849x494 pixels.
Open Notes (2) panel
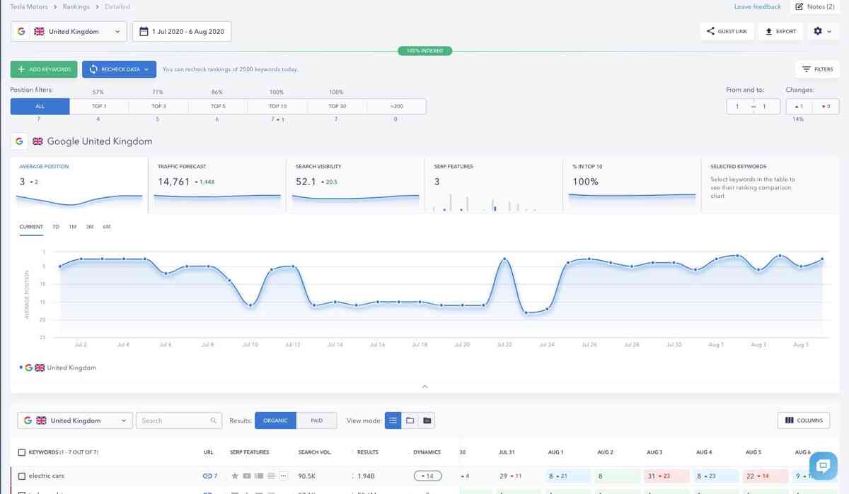[x=814, y=7]
